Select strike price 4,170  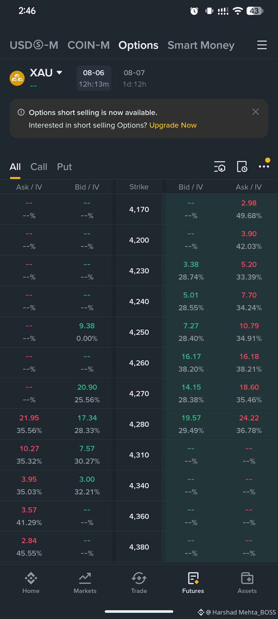coord(139,209)
